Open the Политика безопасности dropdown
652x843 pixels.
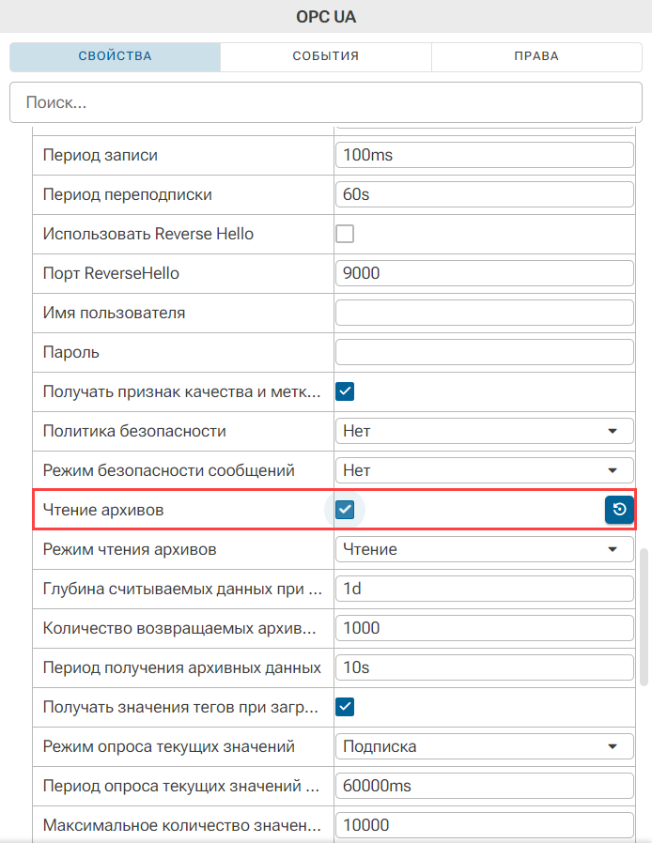coord(484,431)
